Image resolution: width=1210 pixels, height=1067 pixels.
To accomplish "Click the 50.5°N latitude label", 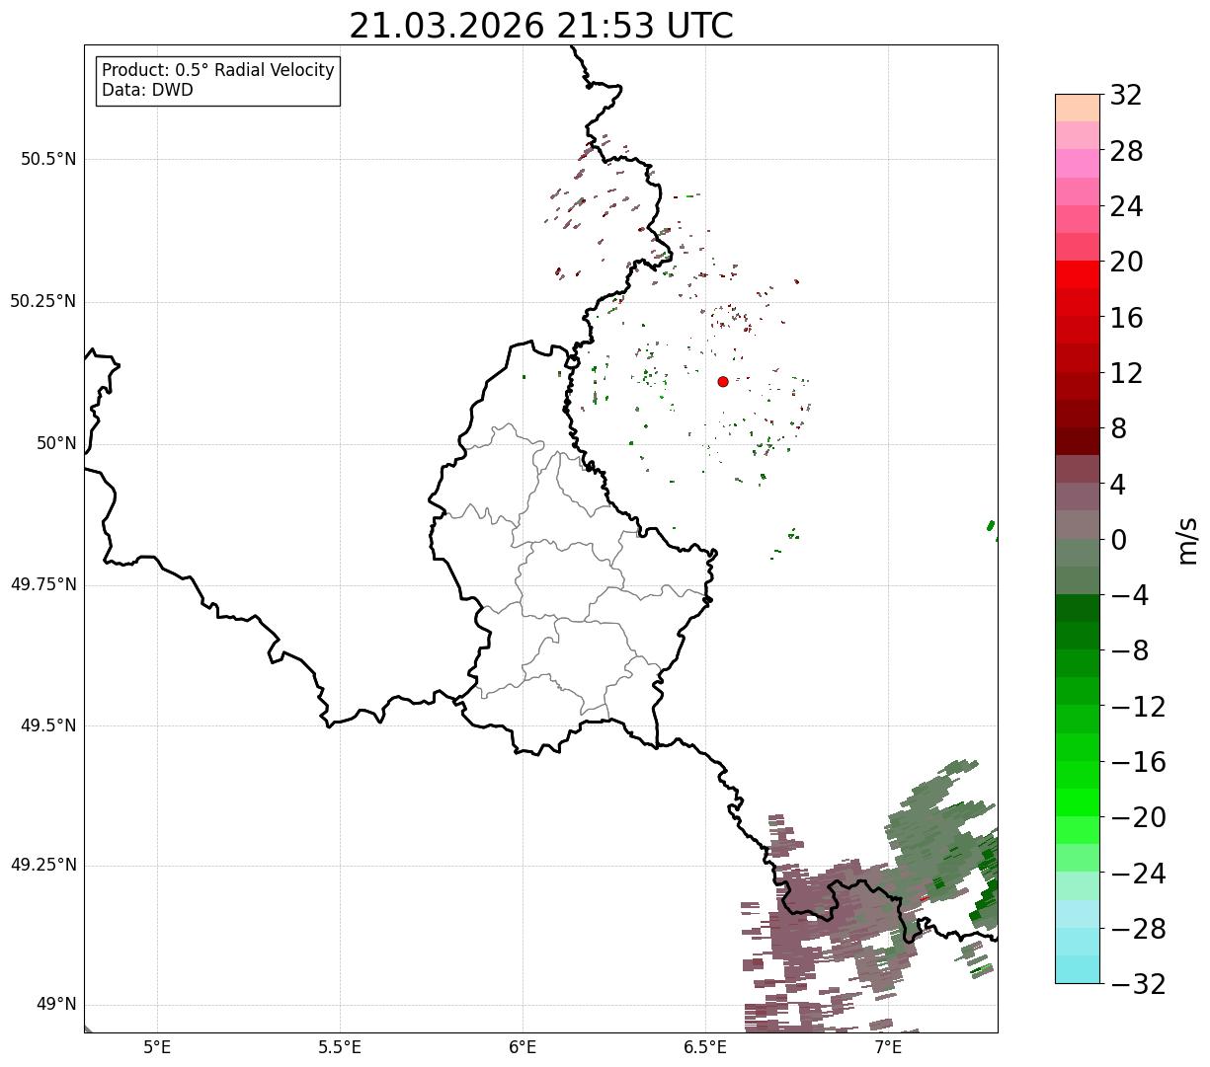I will point(48,159).
